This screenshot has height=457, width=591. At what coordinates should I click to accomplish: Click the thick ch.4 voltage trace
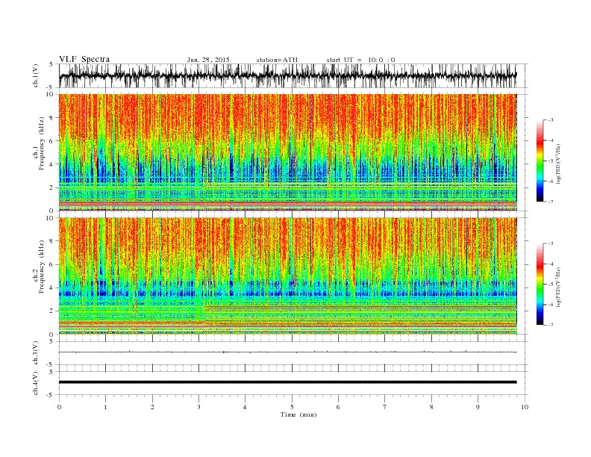coord(287,382)
